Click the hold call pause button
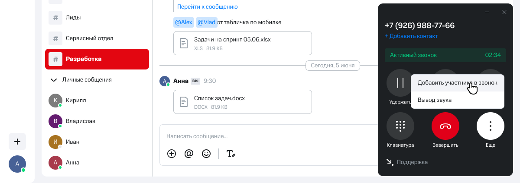 pyautogui.click(x=400, y=83)
